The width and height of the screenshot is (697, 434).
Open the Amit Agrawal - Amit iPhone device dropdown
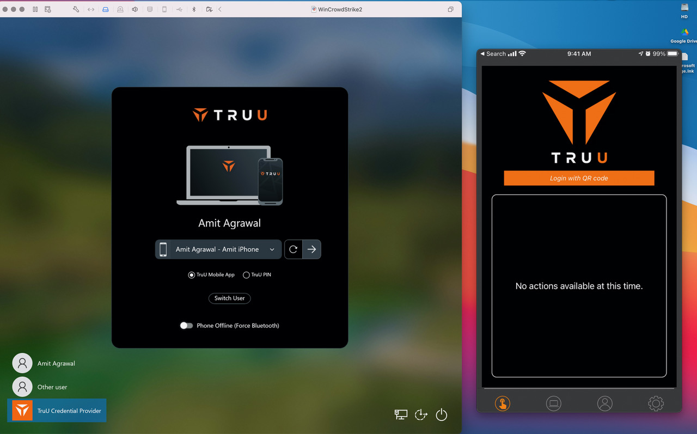tap(218, 249)
